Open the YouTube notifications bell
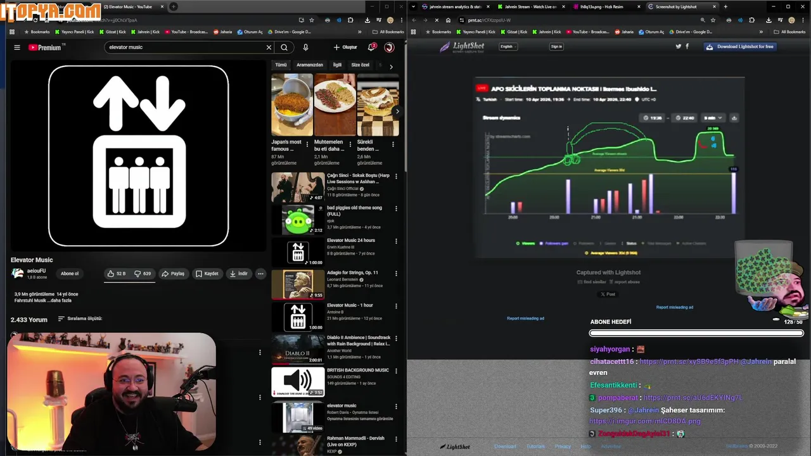Viewport: 811px width, 456px height. click(x=372, y=47)
